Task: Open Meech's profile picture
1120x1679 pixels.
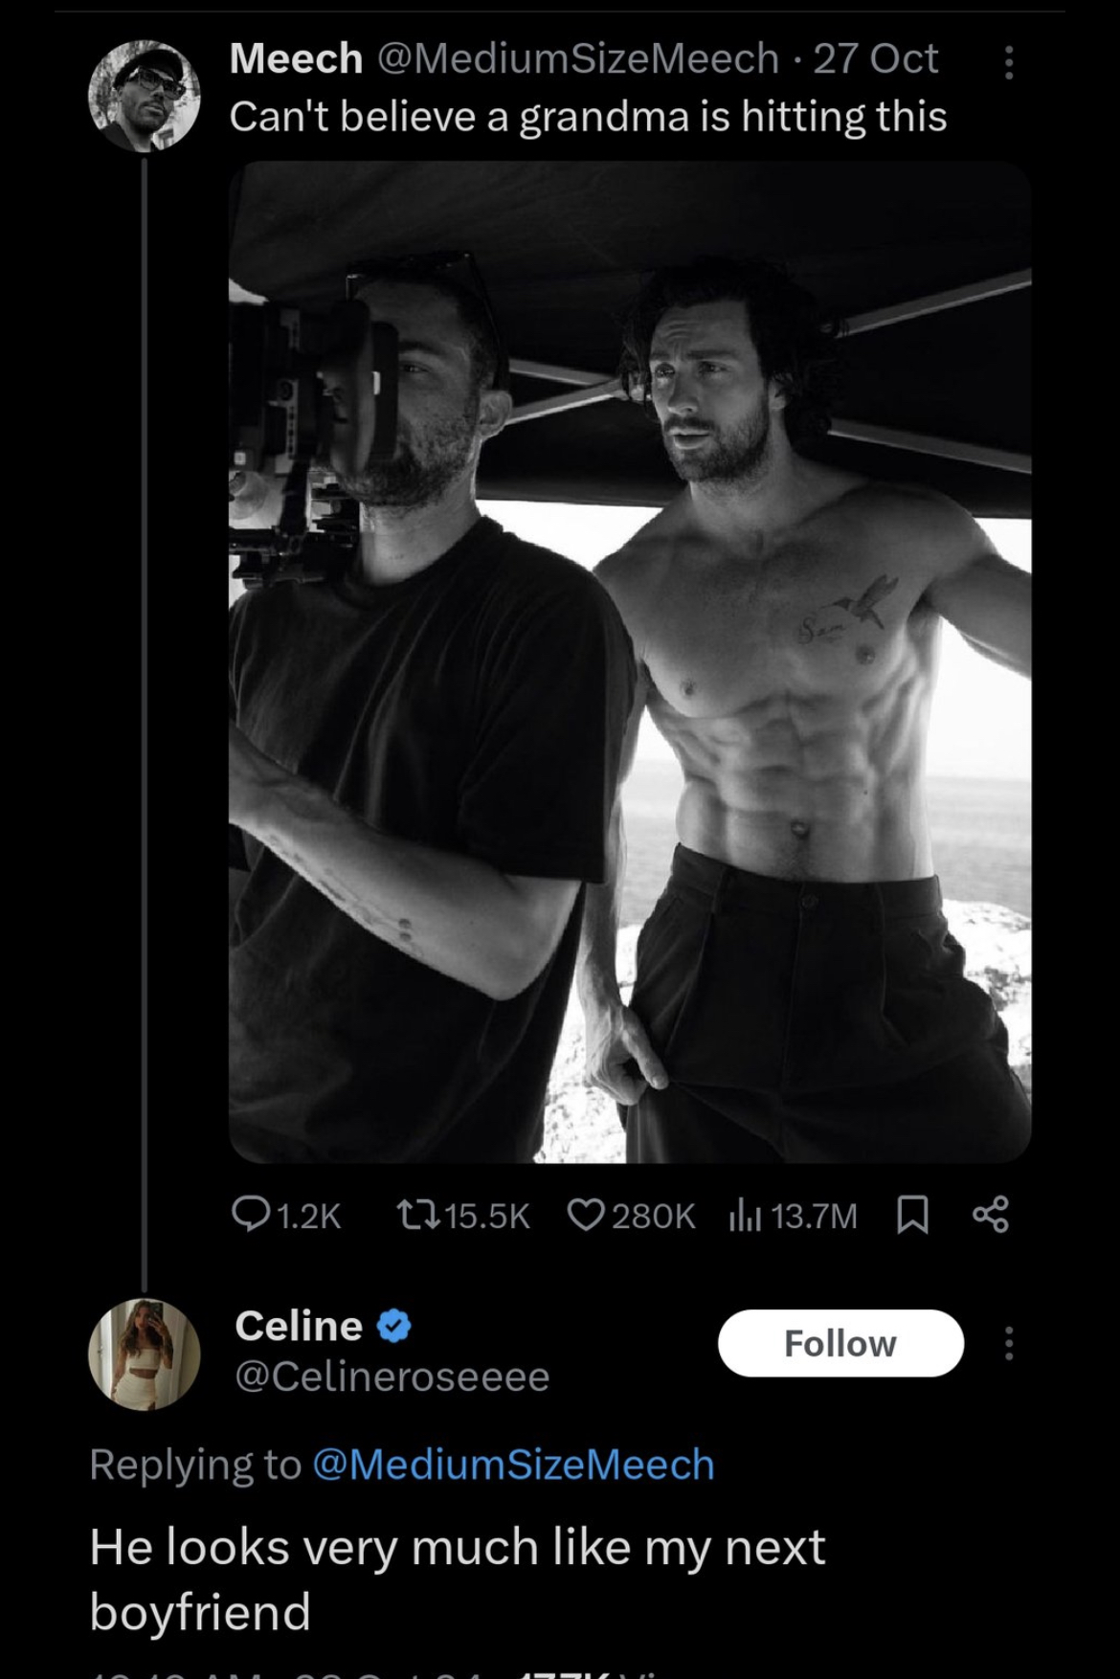Action: coord(145,96)
